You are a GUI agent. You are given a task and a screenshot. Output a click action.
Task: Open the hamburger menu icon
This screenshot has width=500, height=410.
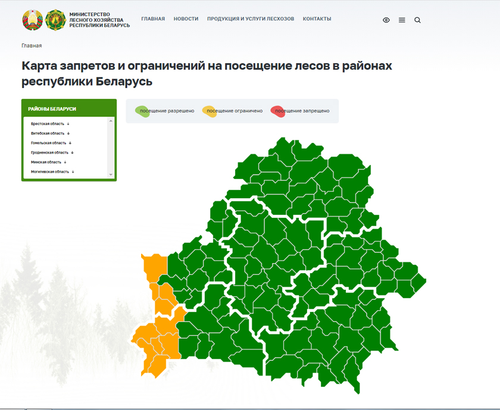[x=402, y=20]
